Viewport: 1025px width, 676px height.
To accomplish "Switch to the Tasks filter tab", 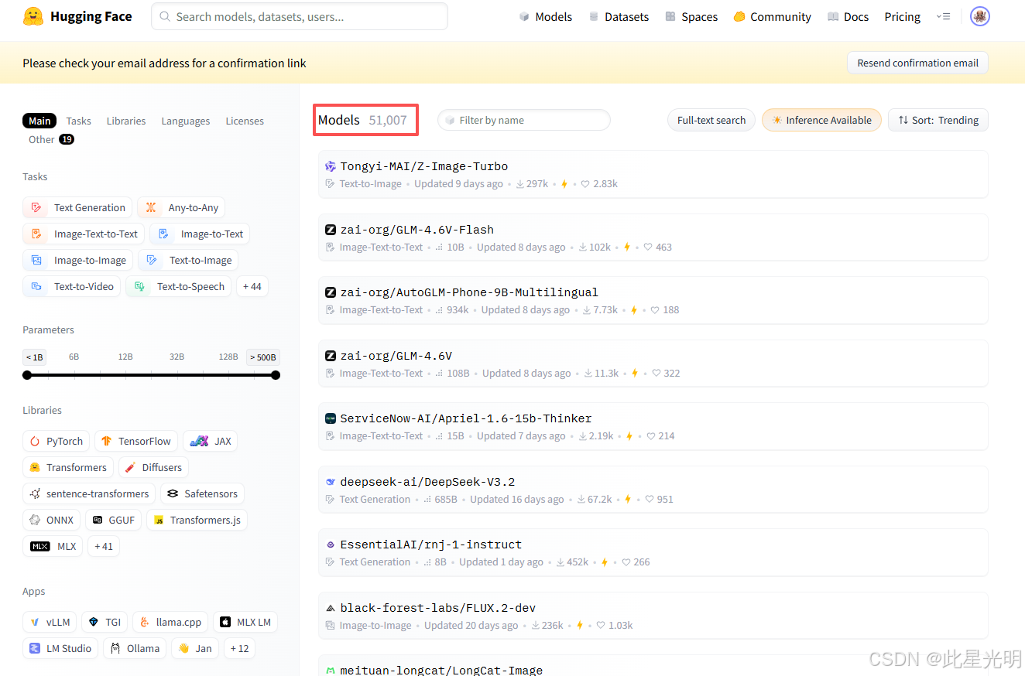I will click(78, 121).
